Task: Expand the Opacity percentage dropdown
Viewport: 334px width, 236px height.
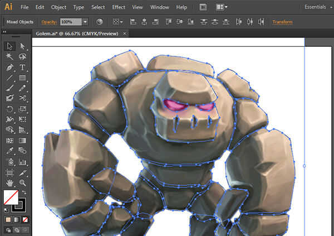Action: click(x=85, y=22)
